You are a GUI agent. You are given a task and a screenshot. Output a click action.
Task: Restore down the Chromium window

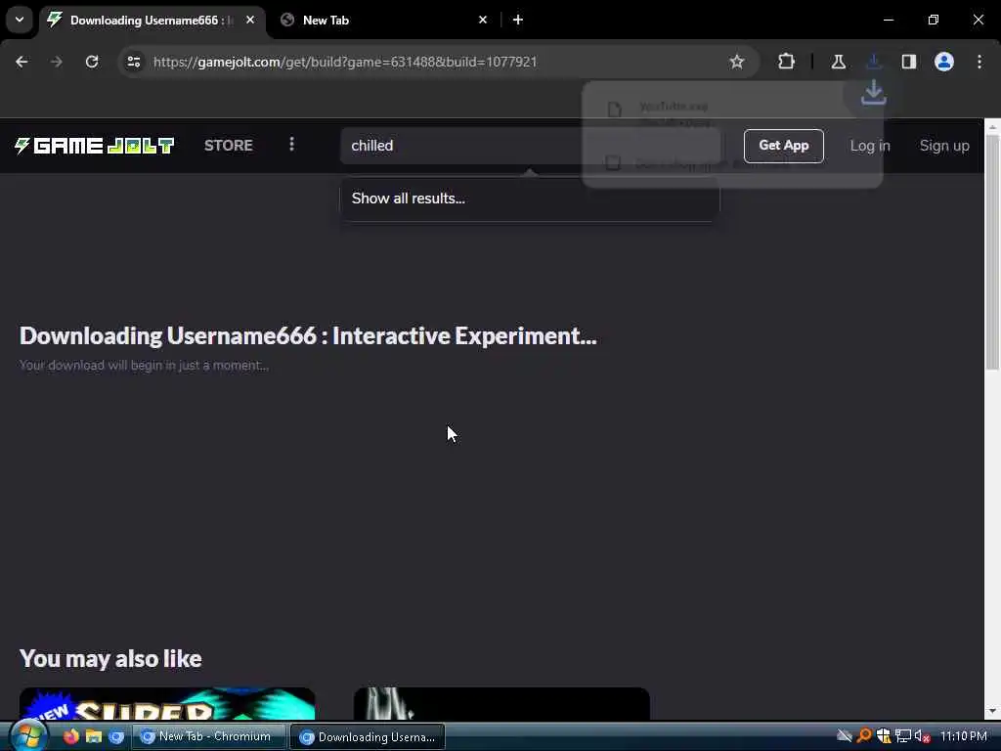coord(933,20)
